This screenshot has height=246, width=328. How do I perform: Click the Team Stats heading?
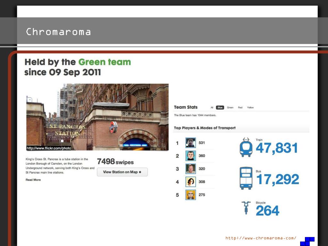[x=186, y=107]
